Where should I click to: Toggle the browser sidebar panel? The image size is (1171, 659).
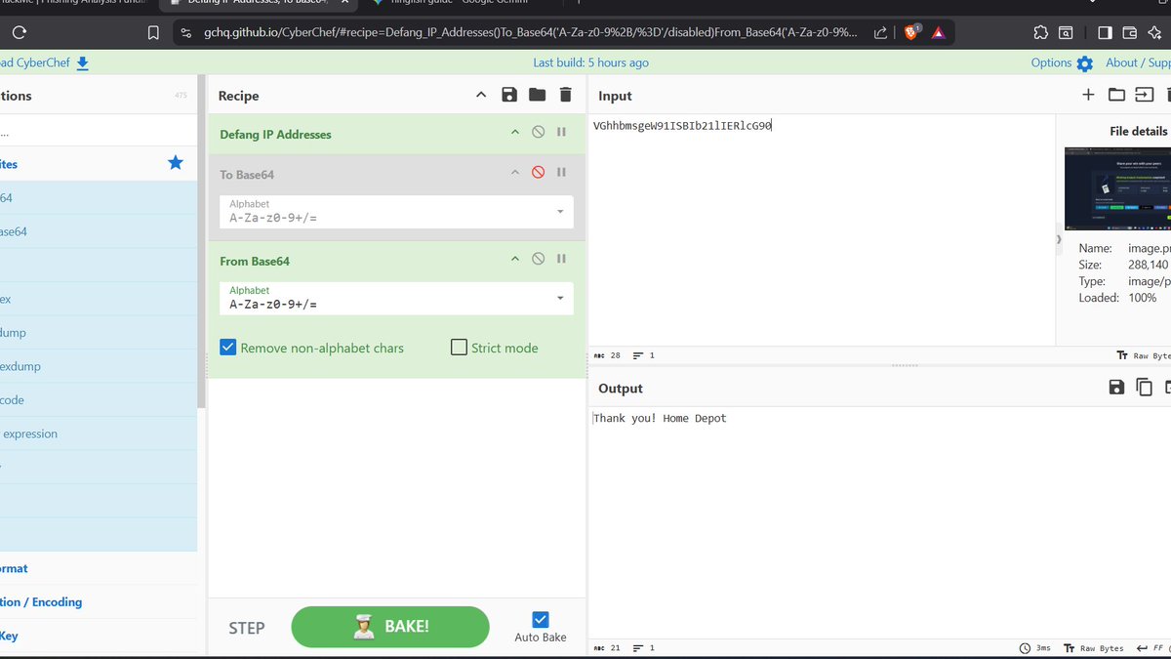(1105, 32)
